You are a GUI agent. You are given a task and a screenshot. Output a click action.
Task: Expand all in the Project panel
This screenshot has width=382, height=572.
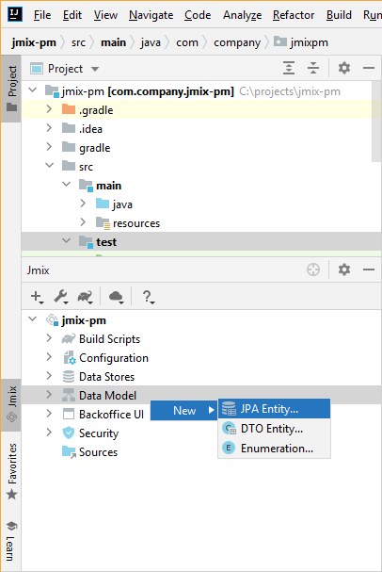coord(289,68)
